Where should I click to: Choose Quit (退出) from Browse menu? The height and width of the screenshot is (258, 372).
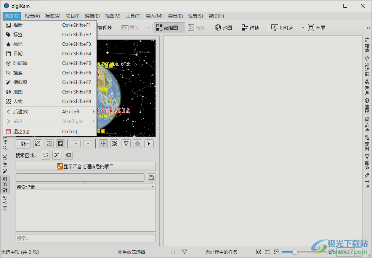tap(21, 132)
